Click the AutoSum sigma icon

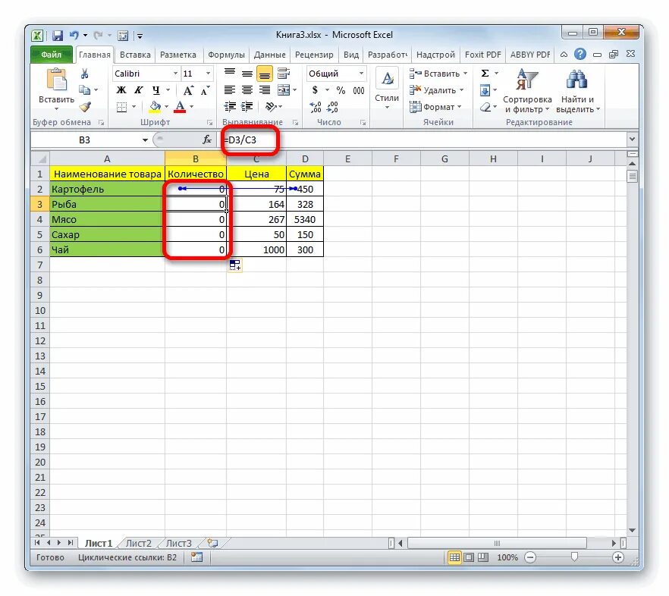click(x=485, y=74)
